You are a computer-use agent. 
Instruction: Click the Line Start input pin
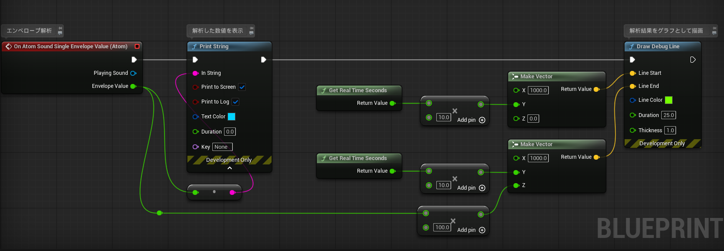(633, 73)
